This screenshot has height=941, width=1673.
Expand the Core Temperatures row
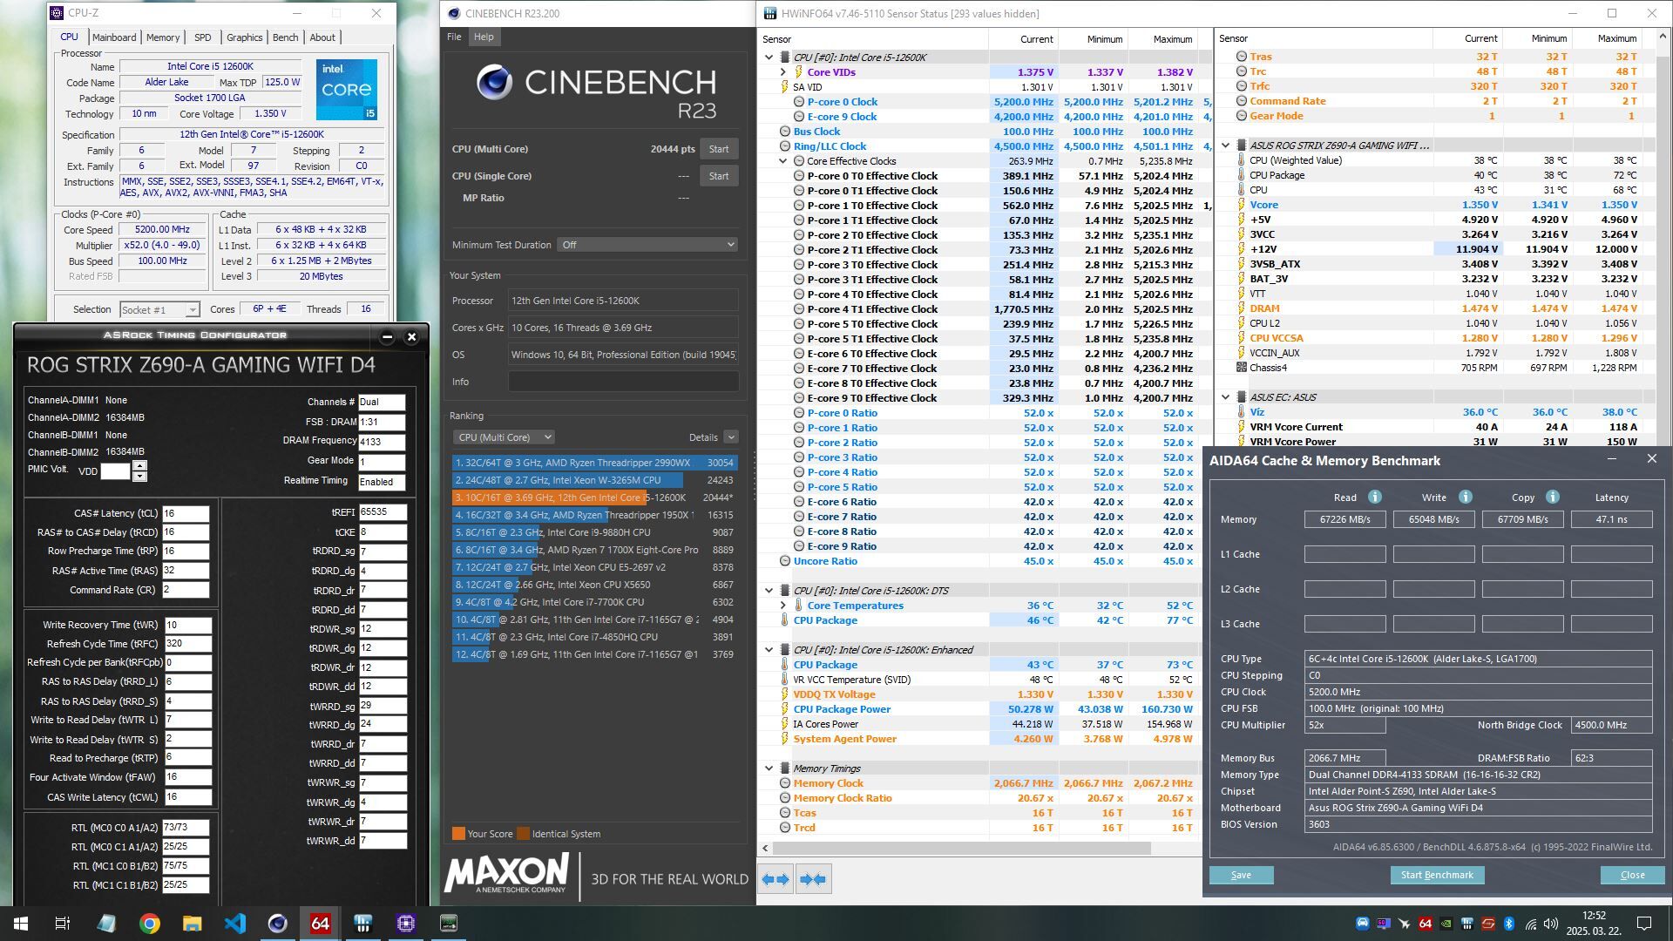tap(782, 606)
